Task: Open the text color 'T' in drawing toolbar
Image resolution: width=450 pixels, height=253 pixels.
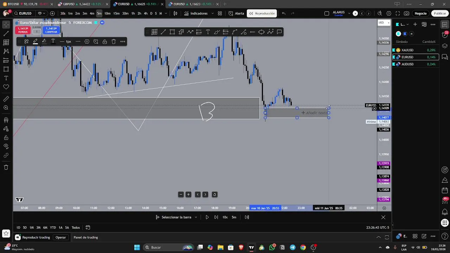Action: click(x=53, y=41)
